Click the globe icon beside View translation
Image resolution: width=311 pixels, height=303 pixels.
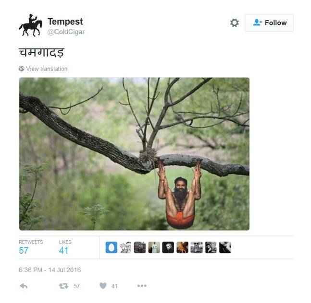pos(22,69)
